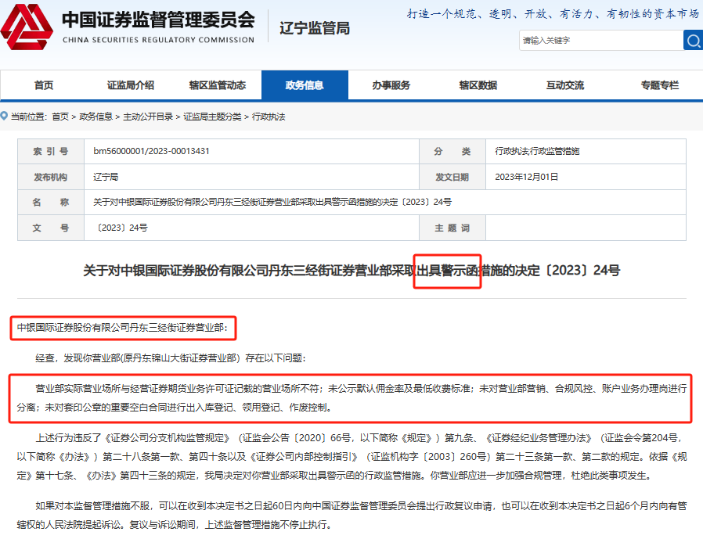Open the 首页 navigation tab
The width and height of the screenshot is (703, 539).
click(x=44, y=85)
